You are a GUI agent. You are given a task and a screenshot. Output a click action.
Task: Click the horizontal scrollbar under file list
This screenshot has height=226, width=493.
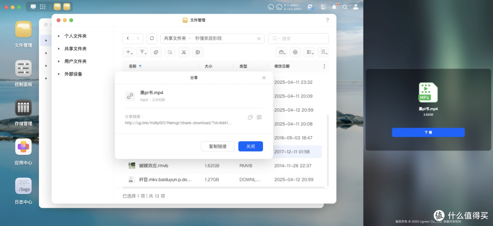pyautogui.click(x=224, y=187)
